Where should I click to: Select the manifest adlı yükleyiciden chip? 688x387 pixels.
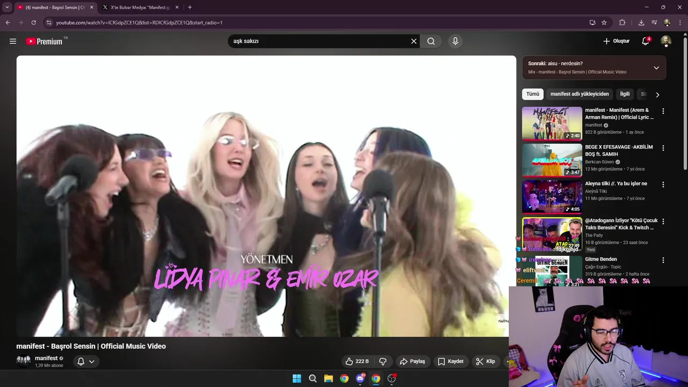(x=579, y=94)
